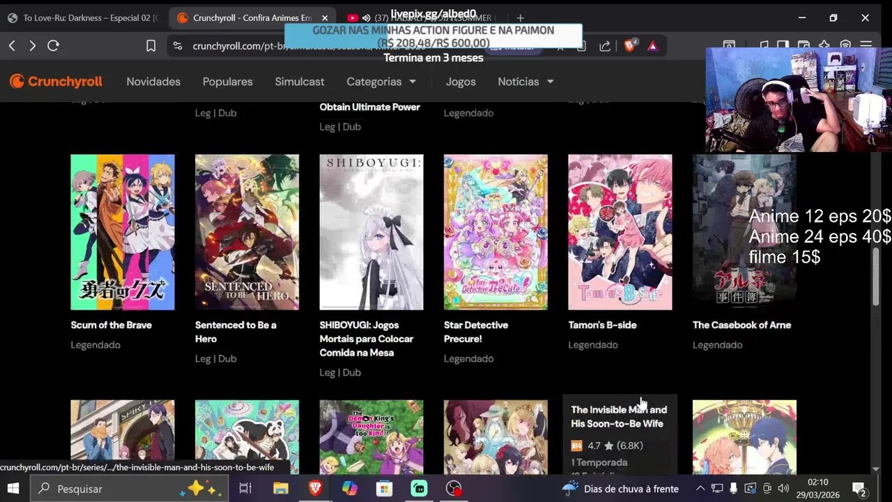The height and width of the screenshot is (502, 892).
Task: Open Task View on the taskbar
Action: (245, 489)
